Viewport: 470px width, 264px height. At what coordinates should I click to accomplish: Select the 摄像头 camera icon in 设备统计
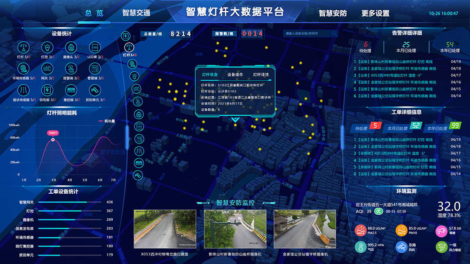pos(71,47)
